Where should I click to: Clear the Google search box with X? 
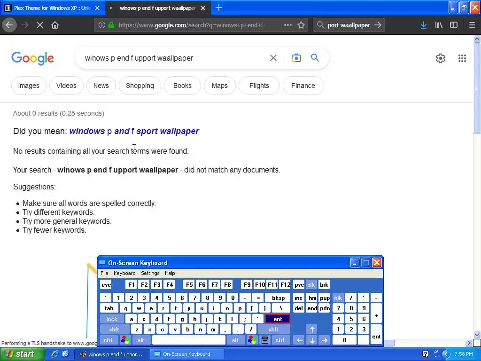(273, 58)
